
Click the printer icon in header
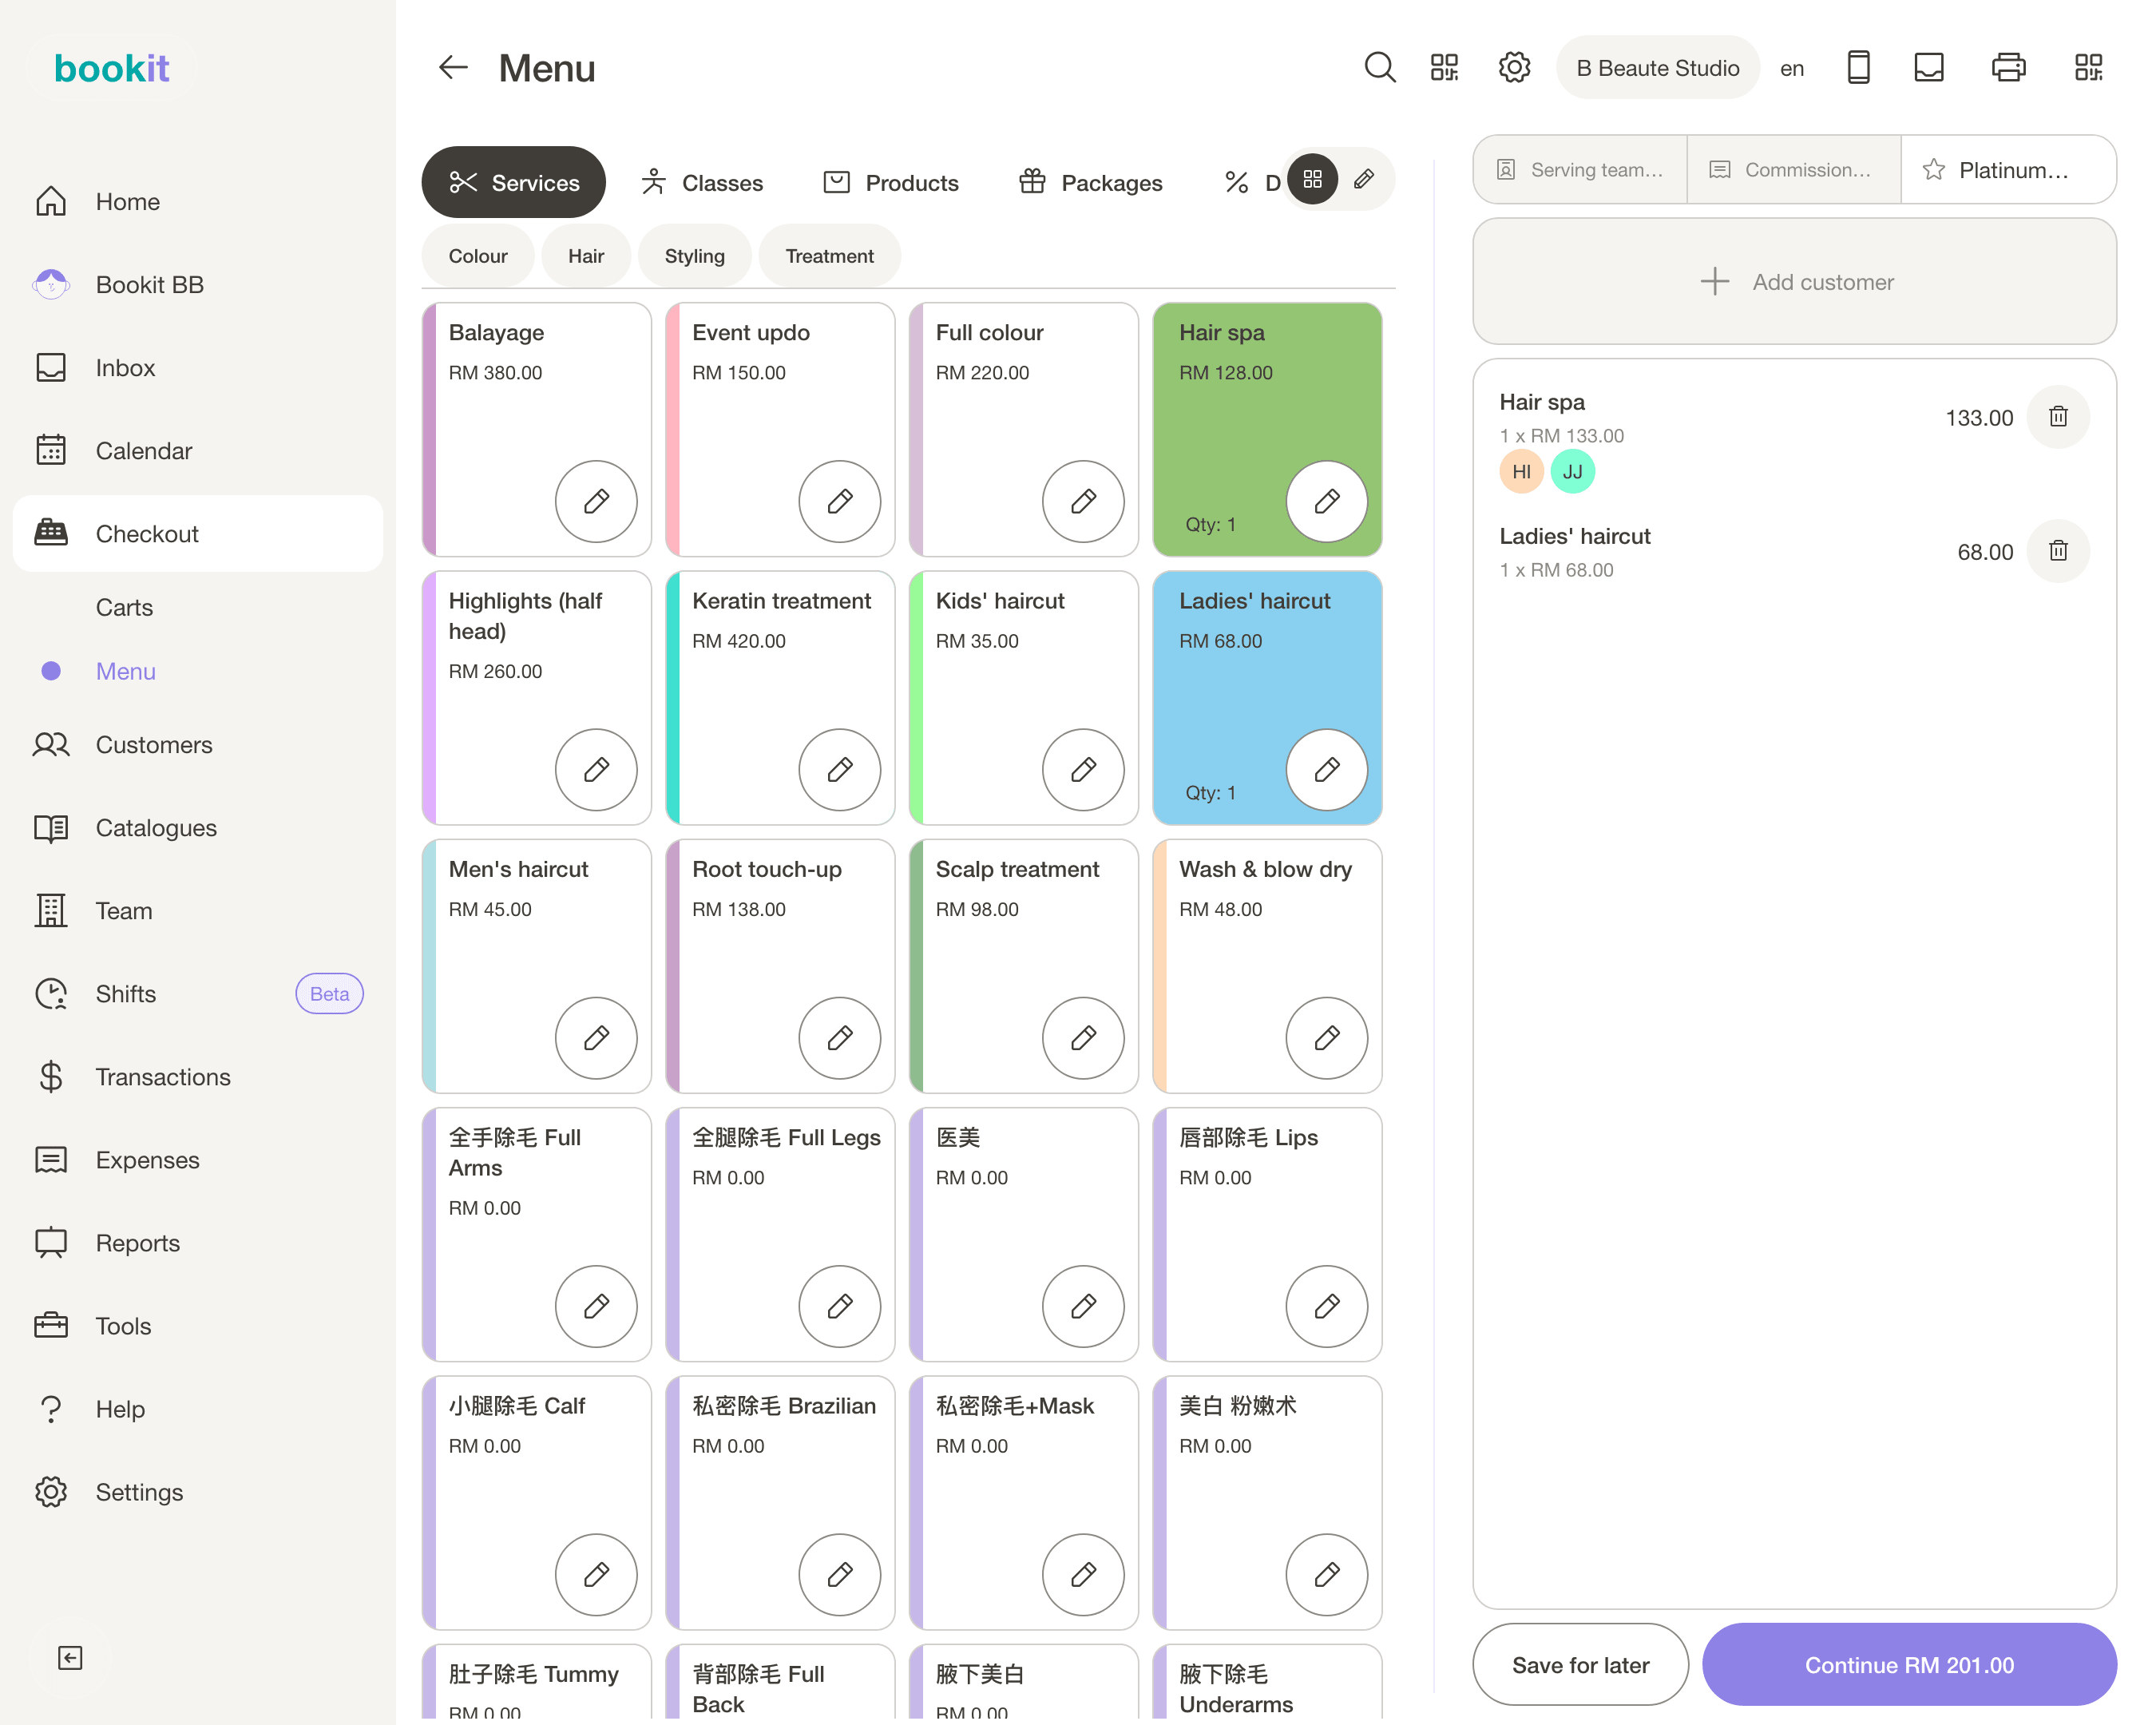2008,68
